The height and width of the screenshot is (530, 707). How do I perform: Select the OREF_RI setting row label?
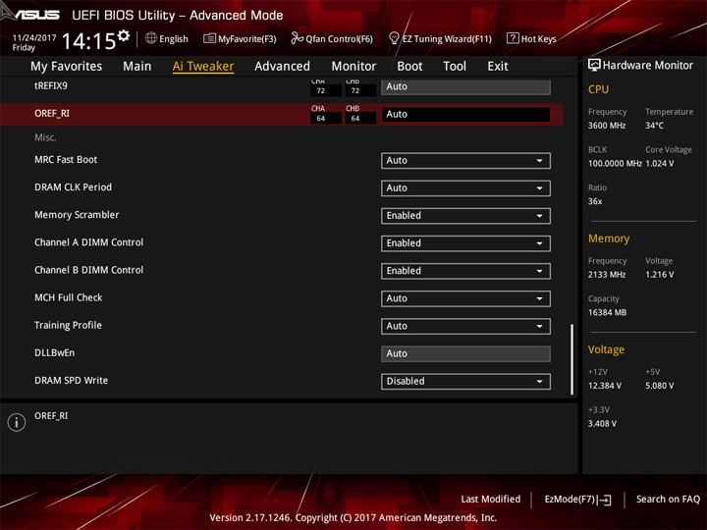[x=52, y=114]
